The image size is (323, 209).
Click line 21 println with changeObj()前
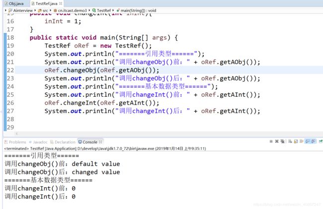coord(153,62)
